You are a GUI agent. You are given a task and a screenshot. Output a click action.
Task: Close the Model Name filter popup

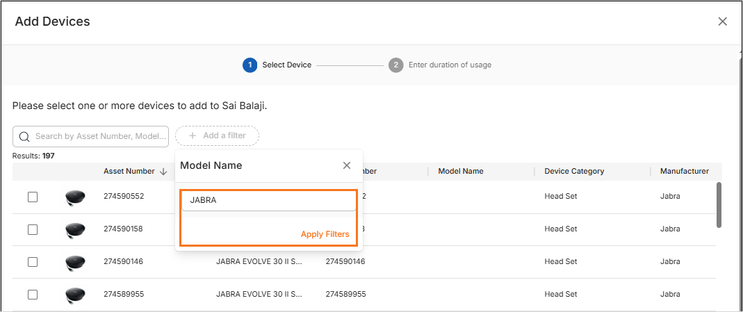pos(347,165)
